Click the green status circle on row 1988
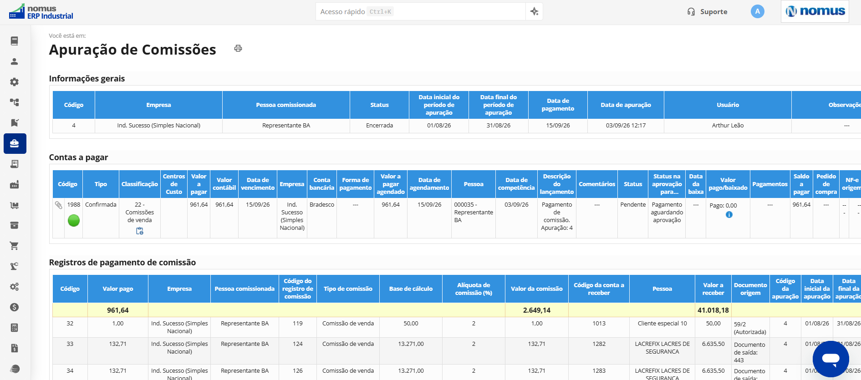861x380 pixels. tap(74, 221)
